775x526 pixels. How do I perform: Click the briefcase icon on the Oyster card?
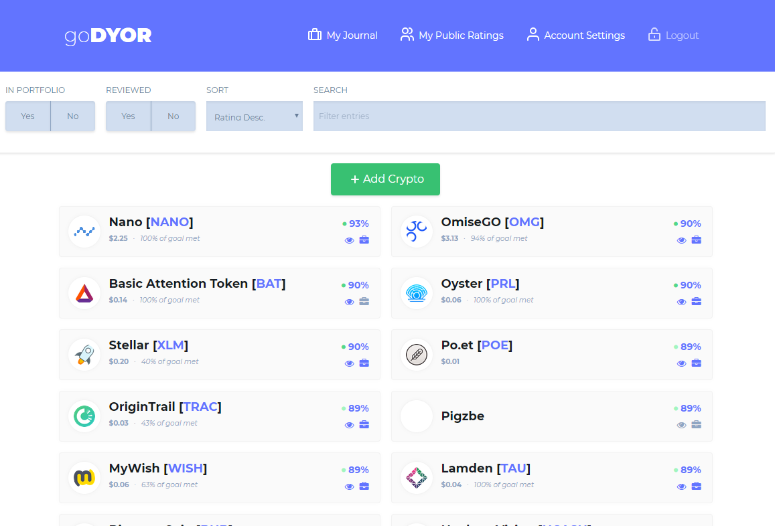coord(697,301)
